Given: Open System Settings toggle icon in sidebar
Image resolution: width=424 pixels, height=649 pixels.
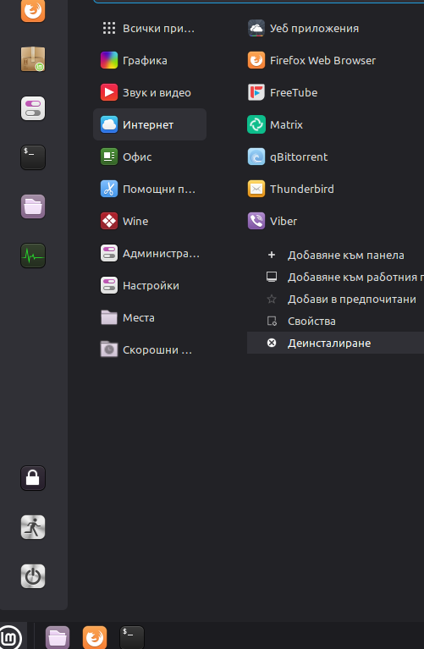Looking at the screenshot, I should (x=33, y=108).
